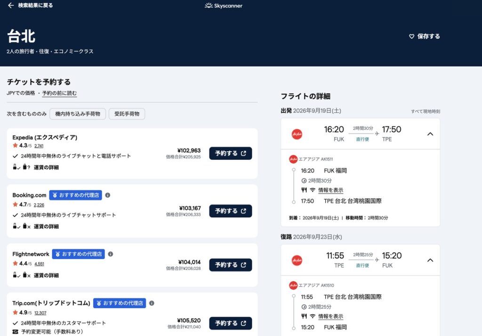Click Expedia checked bag unknown icon
This screenshot has width=482, height=336.
click(26, 167)
